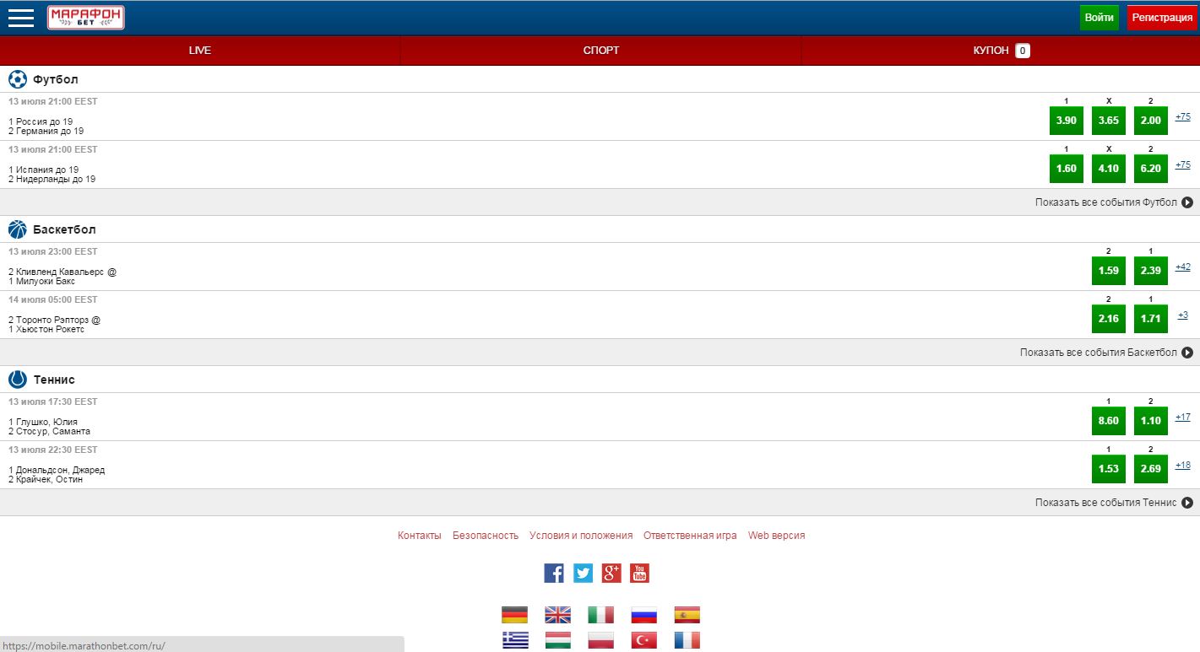The width and height of the screenshot is (1200, 652).
Task: Show all Basketball events
Action: 1105,353
